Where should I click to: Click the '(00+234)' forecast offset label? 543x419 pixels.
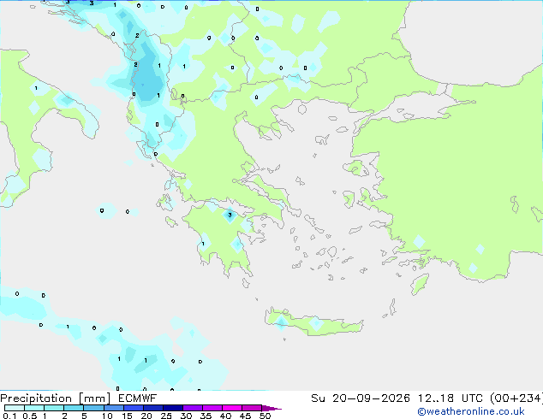[516, 398]
